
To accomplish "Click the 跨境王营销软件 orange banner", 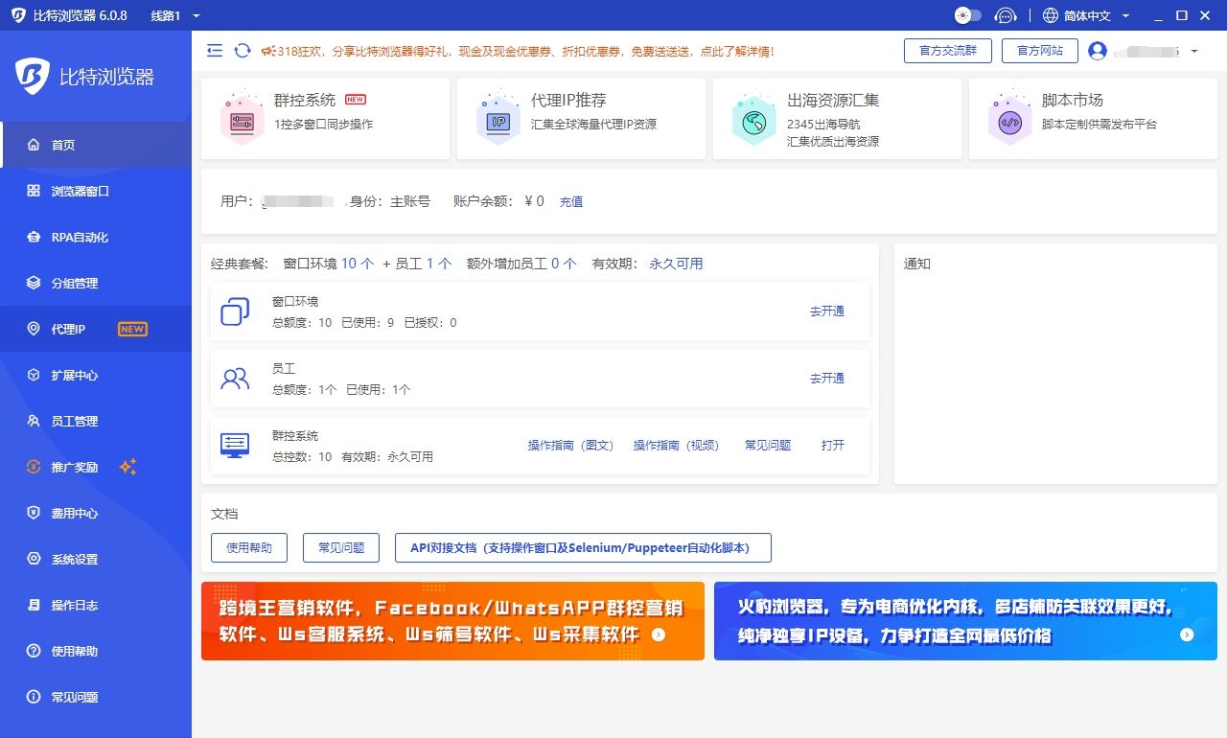I will coord(452,621).
